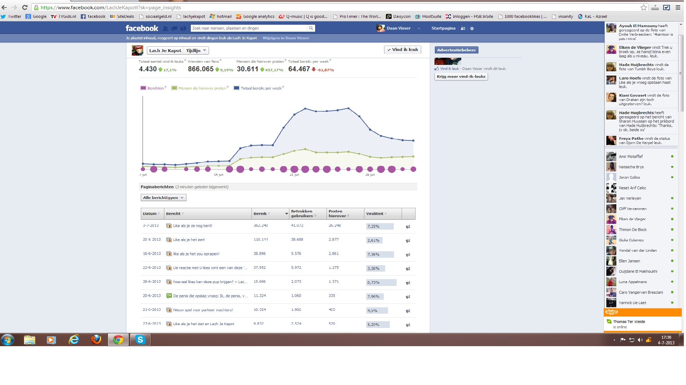
Task: Click viraliteit bar 8,73%
Action: [381, 283]
